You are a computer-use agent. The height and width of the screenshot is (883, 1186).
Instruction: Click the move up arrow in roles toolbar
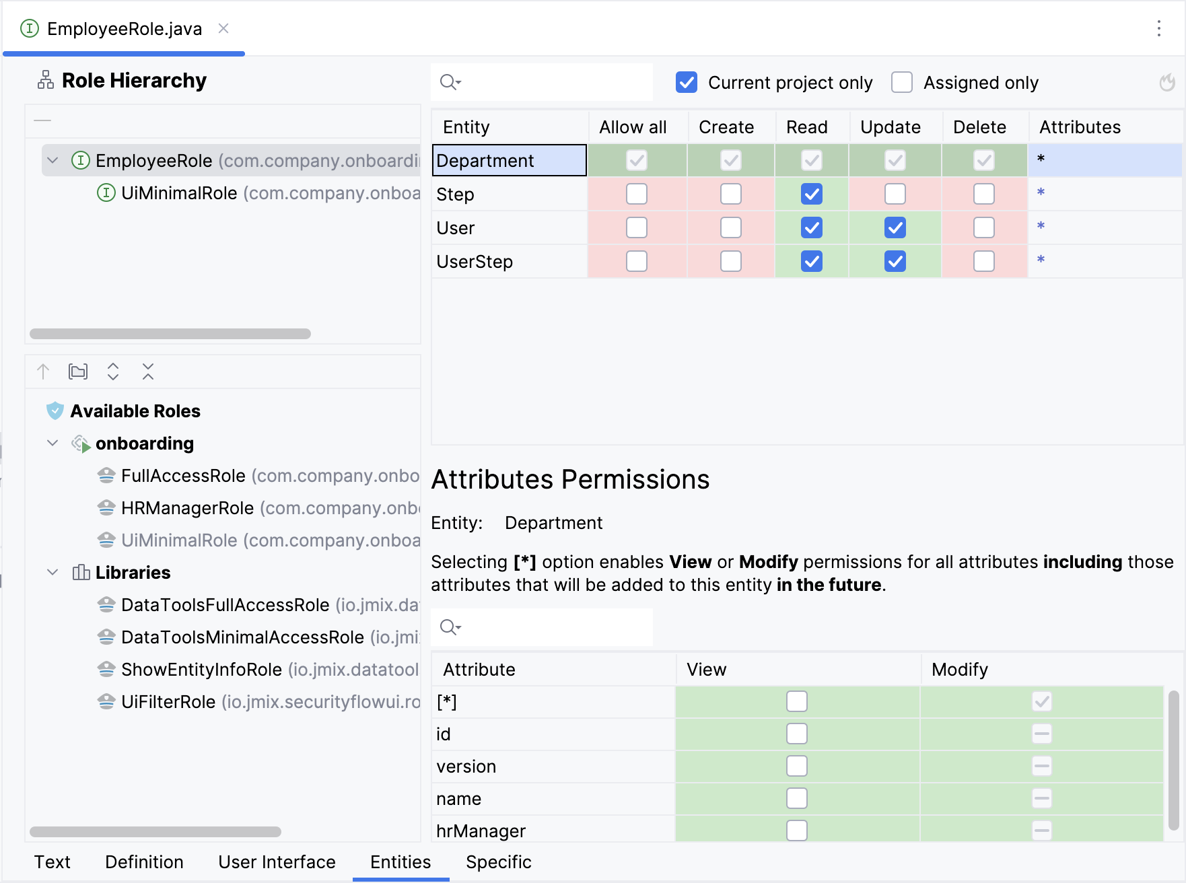click(x=43, y=372)
